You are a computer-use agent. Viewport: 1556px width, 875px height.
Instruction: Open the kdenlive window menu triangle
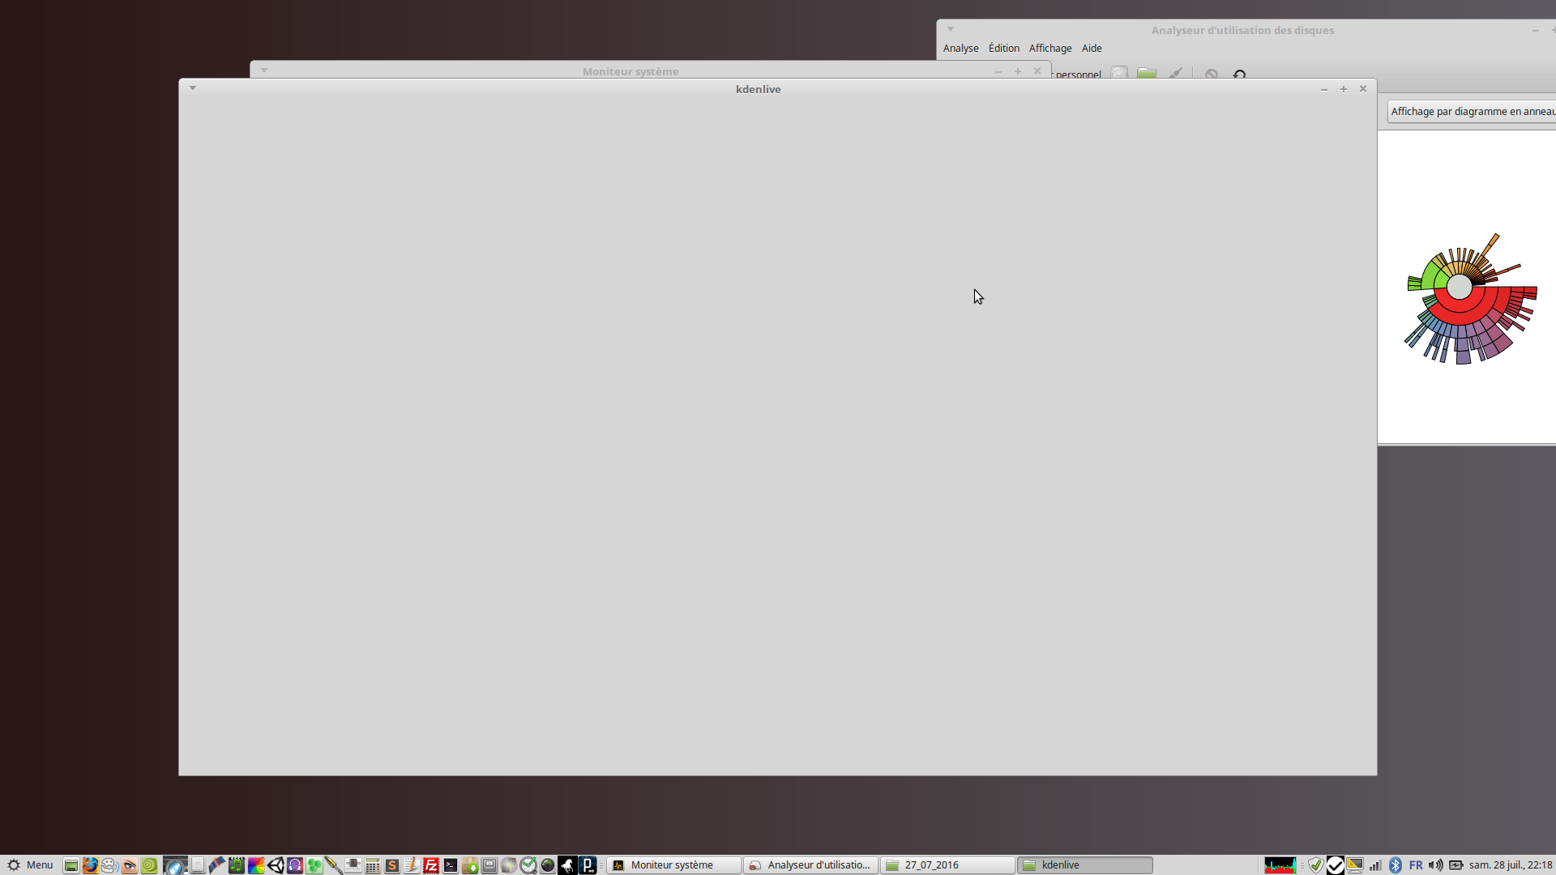[x=193, y=87]
